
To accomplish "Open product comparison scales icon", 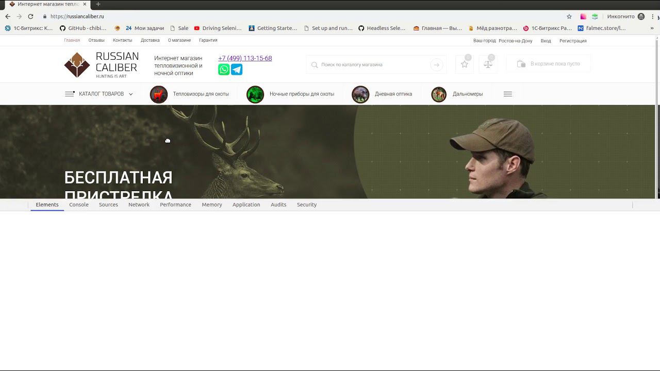I will click(x=488, y=64).
